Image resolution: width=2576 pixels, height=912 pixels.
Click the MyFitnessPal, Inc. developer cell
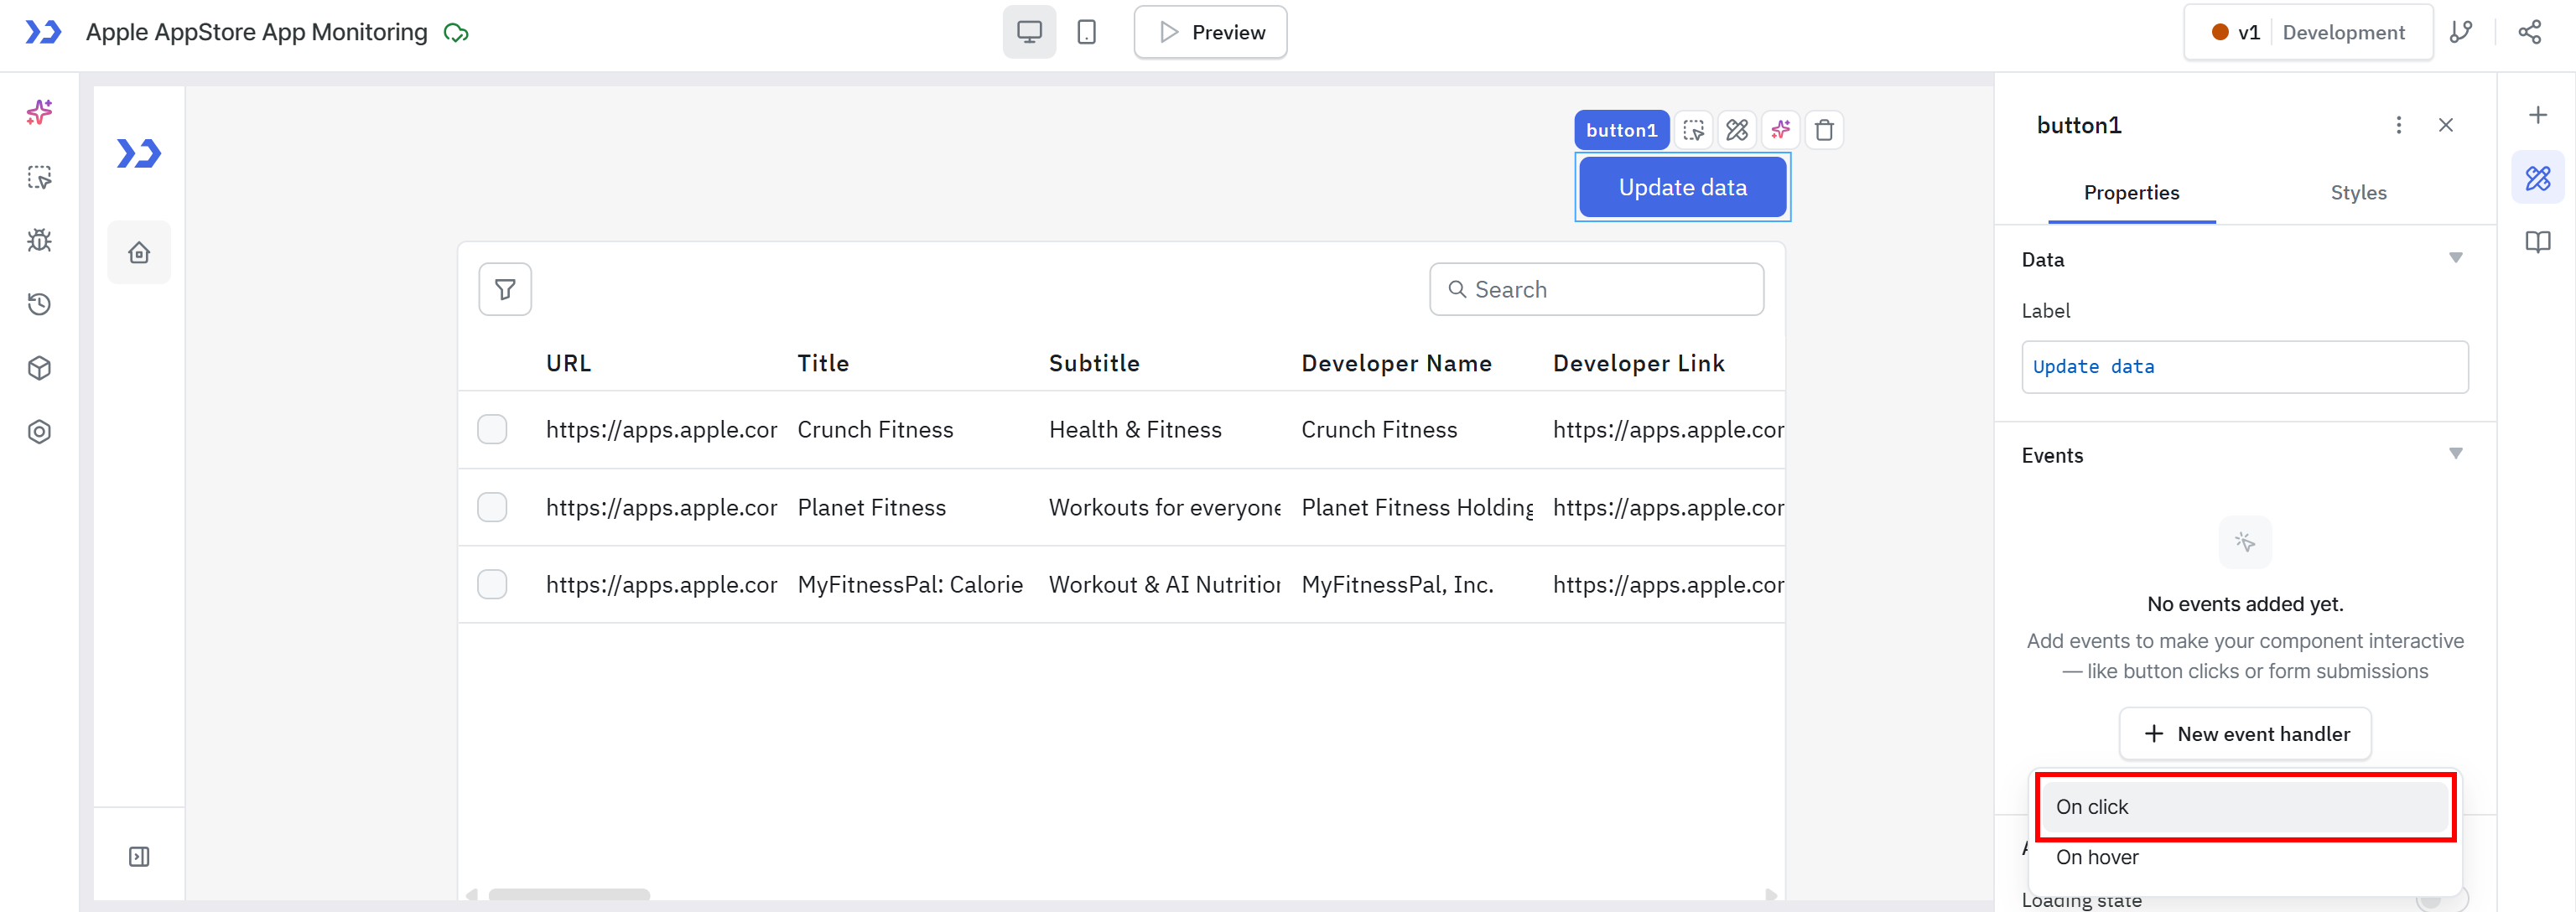coord(1397,584)
